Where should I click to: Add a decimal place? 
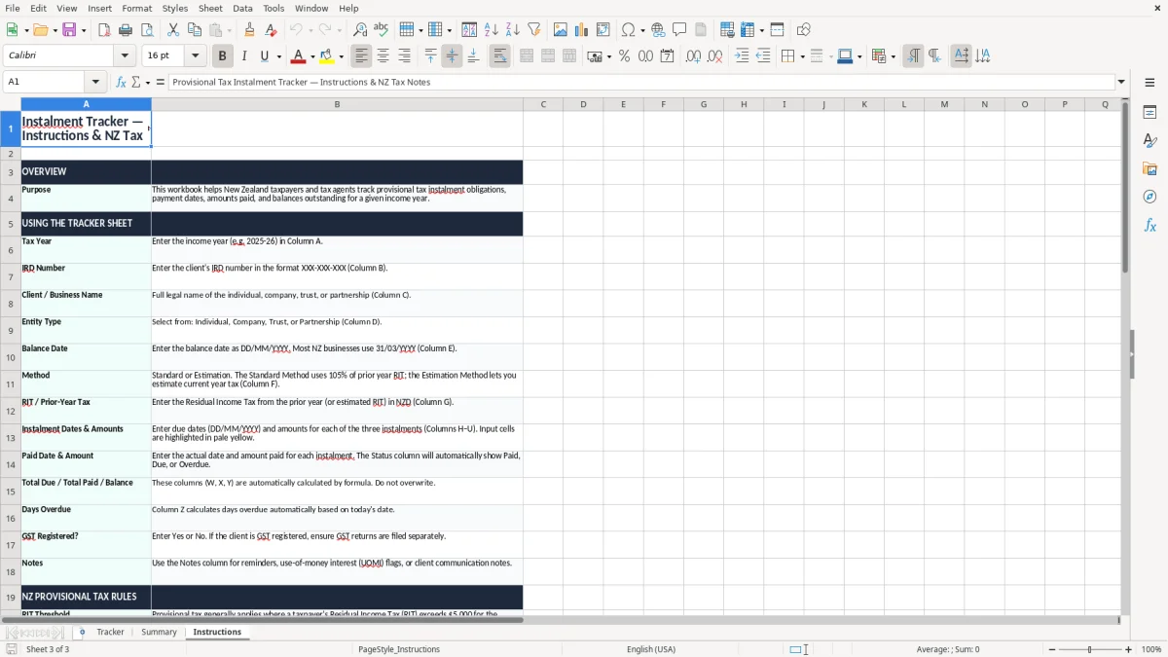[693, 56]
